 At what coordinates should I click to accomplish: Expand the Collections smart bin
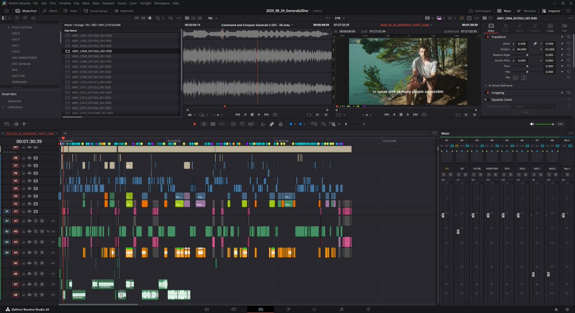pyautogui.click(x=4, y=107)
